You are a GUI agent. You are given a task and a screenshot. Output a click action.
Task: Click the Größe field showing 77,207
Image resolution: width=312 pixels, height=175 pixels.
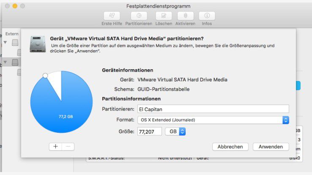coord(149,132)
